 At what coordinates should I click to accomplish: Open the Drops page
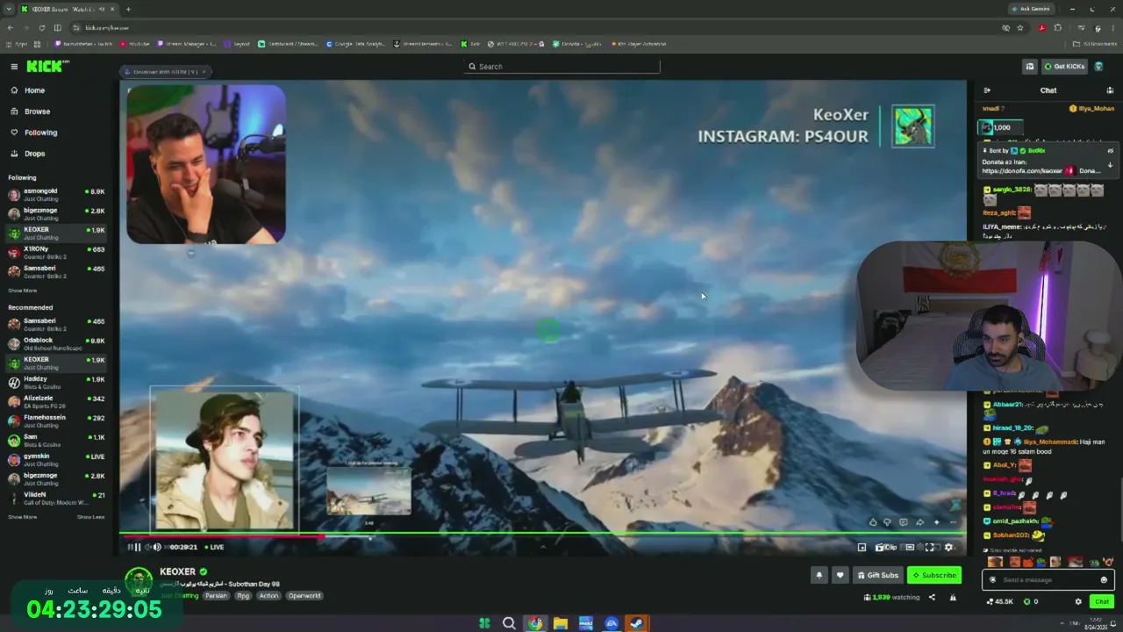pyautogui.click(x=34, y=154)
